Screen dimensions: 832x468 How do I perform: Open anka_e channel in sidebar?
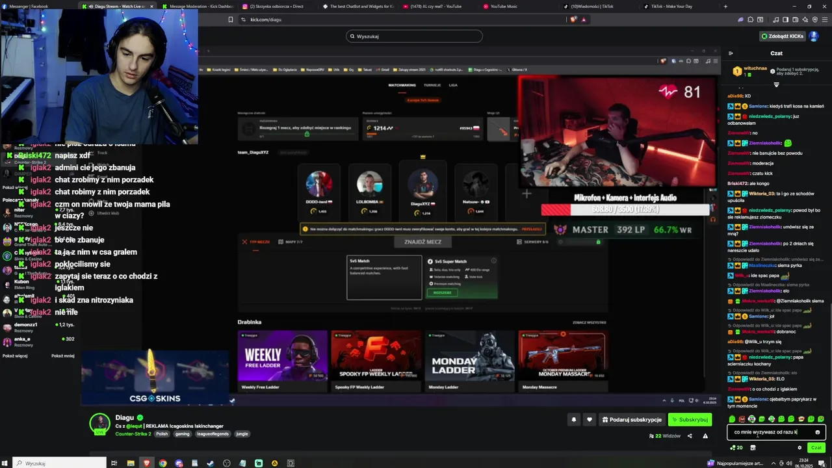click(39, 341)
